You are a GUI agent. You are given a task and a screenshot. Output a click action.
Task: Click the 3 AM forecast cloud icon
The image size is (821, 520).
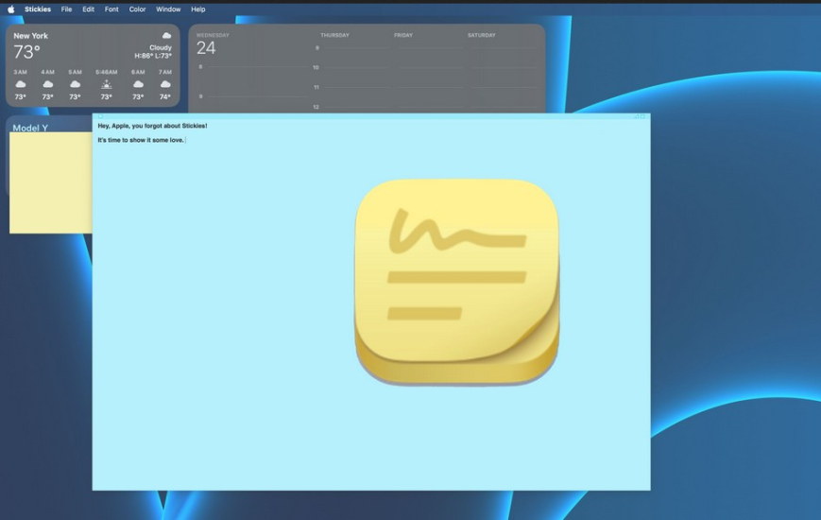pos(21,84)
